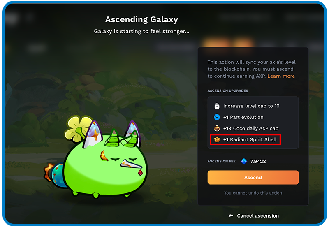Click the ascension fee amount 7.9428
The height and width of the screenshot is (227, 329).
[258, 161]
